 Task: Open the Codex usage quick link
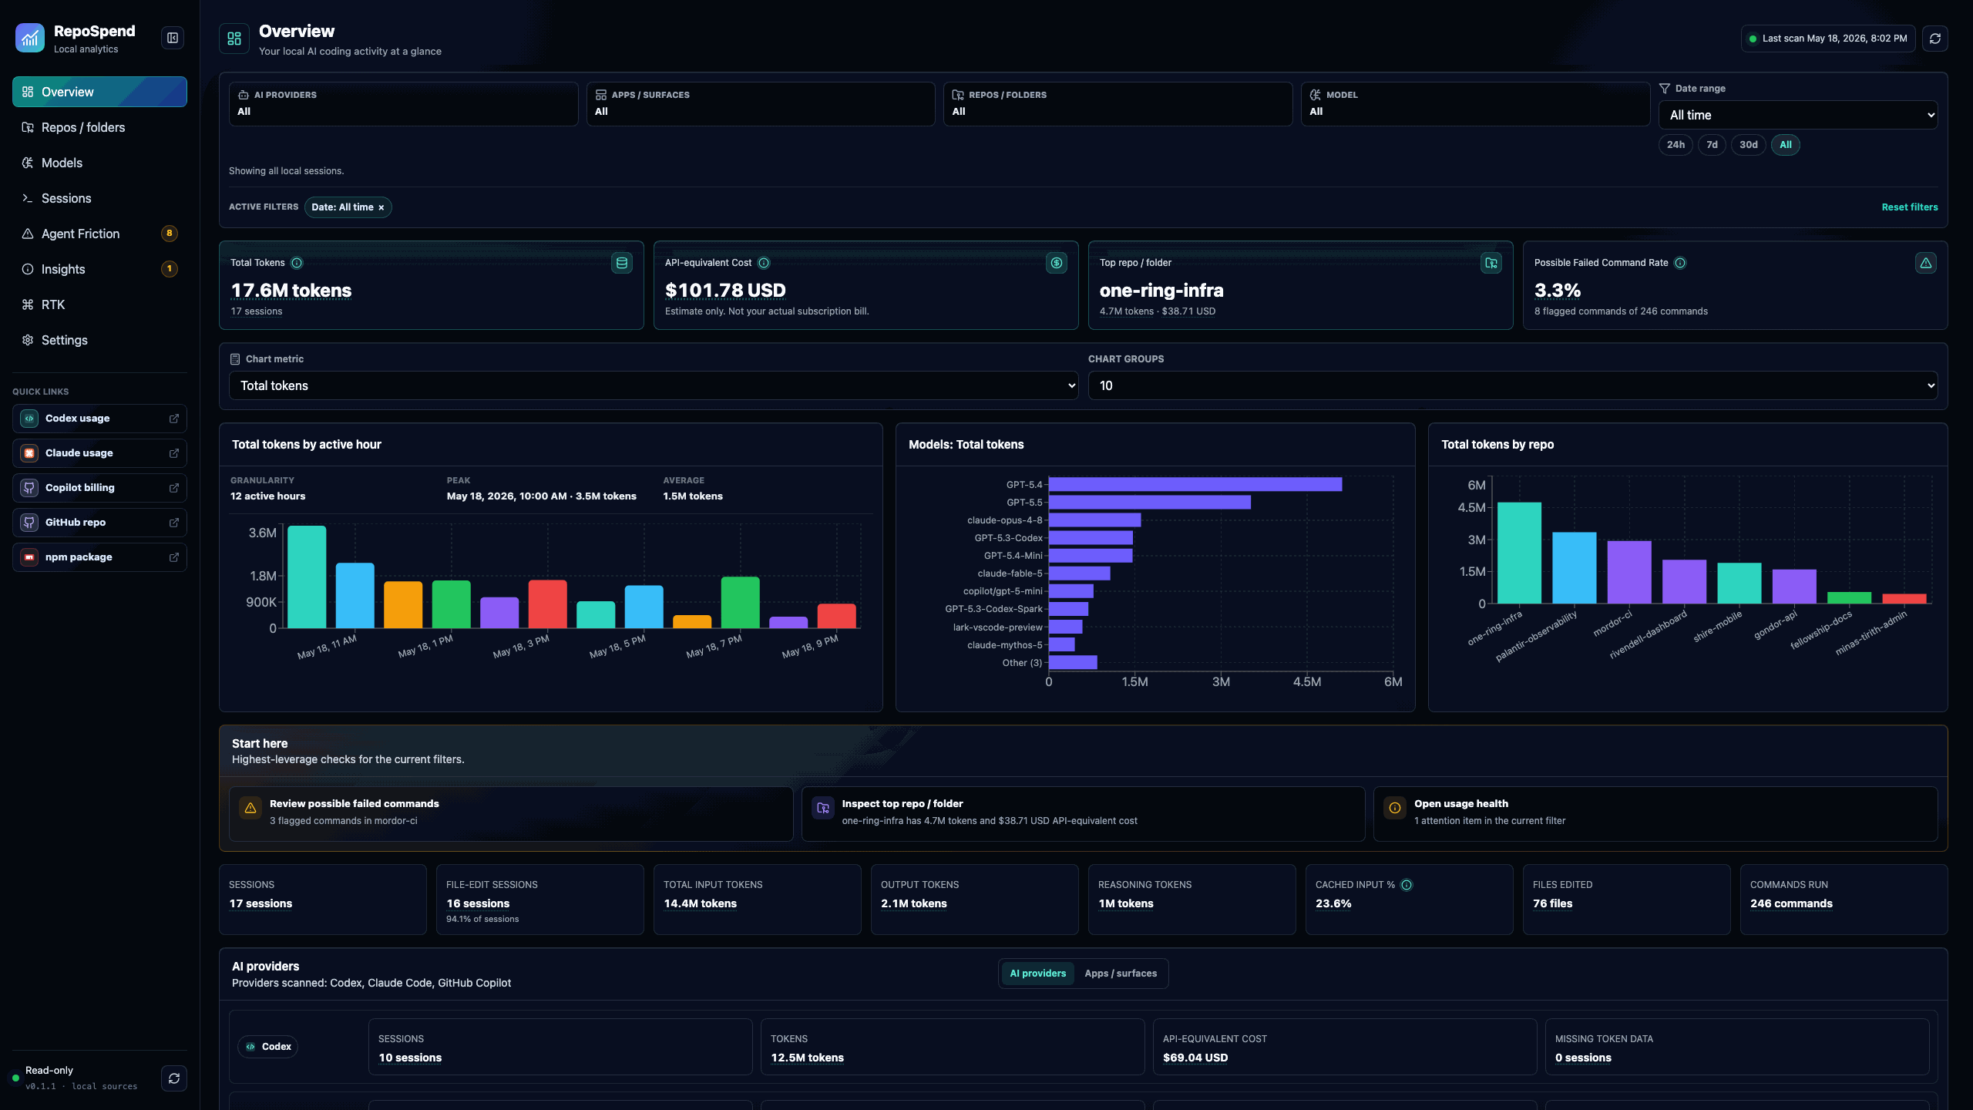point(99,419)
